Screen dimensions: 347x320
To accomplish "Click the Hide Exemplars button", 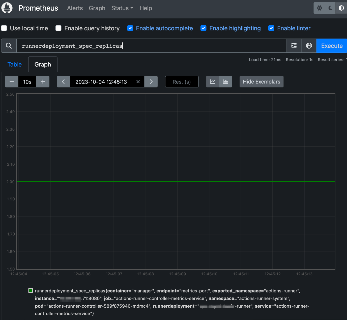I will point(261,82).
